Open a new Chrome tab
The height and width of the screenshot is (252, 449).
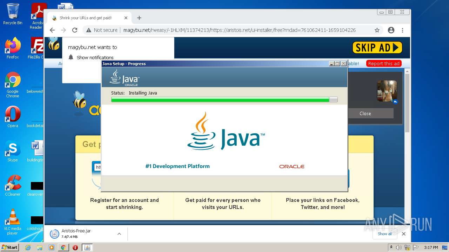(x=139, y=18)
